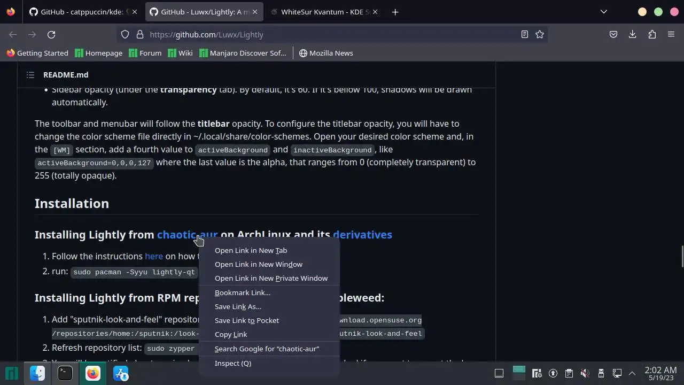Choose Open Link in New Tab
Screen dimensions: 684x385
tap(269, 250)
